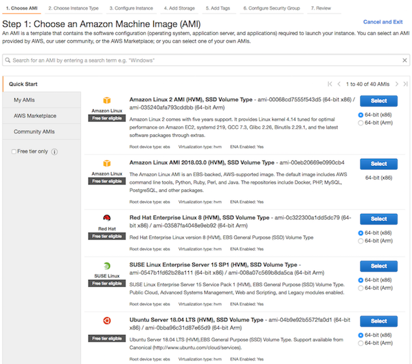Select SUSE Linux Enterprise Server 15 SP1

coord(378,266)
